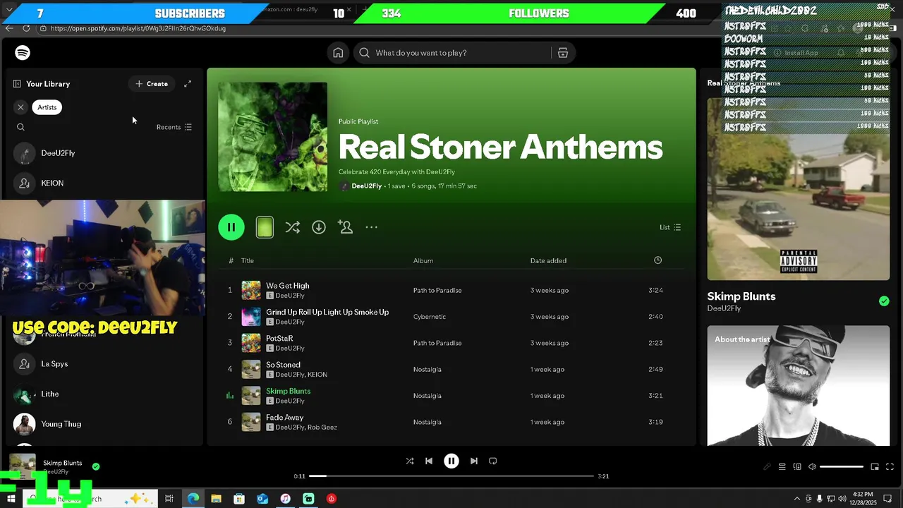Open Connect to a device
Viewport: 903px width, 508px height.
[797, 466]
